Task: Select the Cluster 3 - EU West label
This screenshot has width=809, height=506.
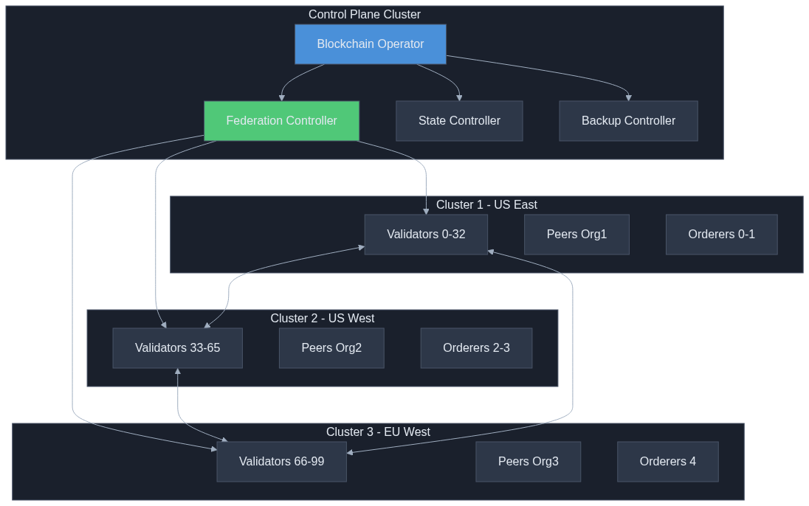Action: 378,432
